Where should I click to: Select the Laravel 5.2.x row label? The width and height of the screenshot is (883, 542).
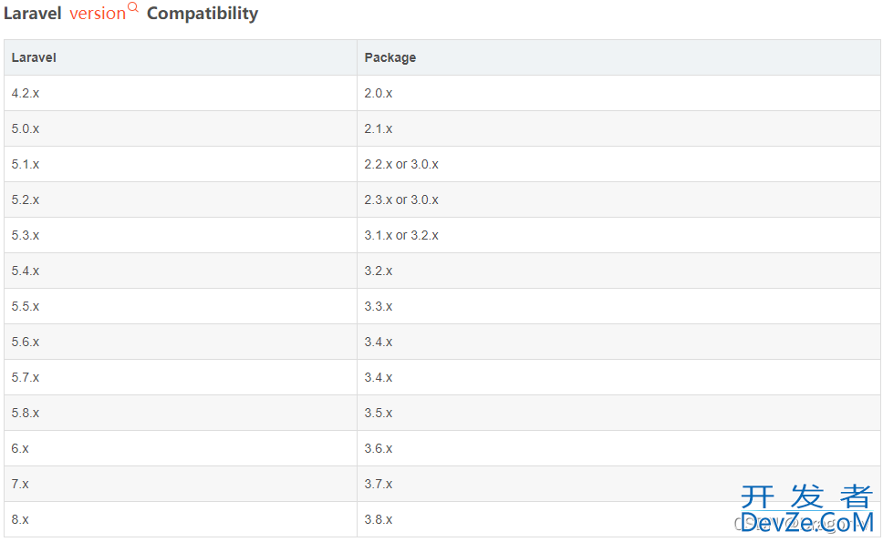(x=26, y=199)
